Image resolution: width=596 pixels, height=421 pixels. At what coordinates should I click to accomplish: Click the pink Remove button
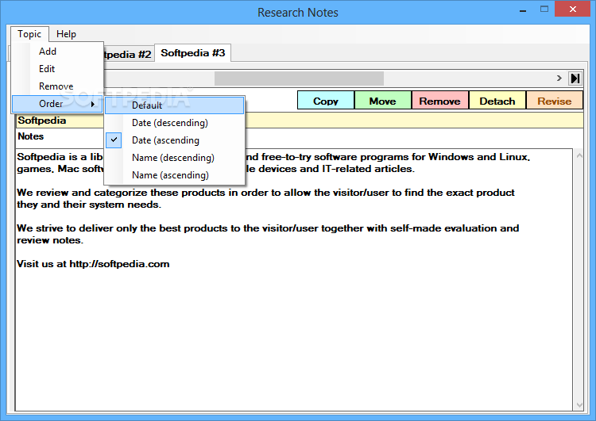click(439, 101)
